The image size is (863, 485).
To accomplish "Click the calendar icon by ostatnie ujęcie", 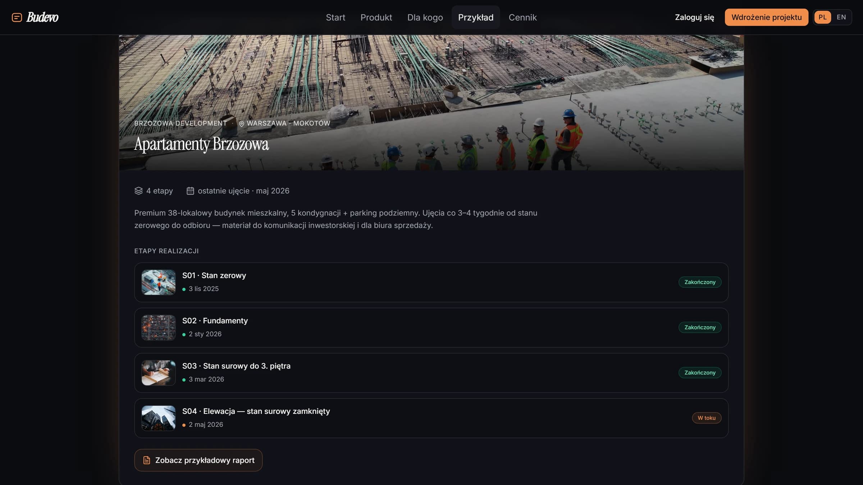I will coord(190,191).
